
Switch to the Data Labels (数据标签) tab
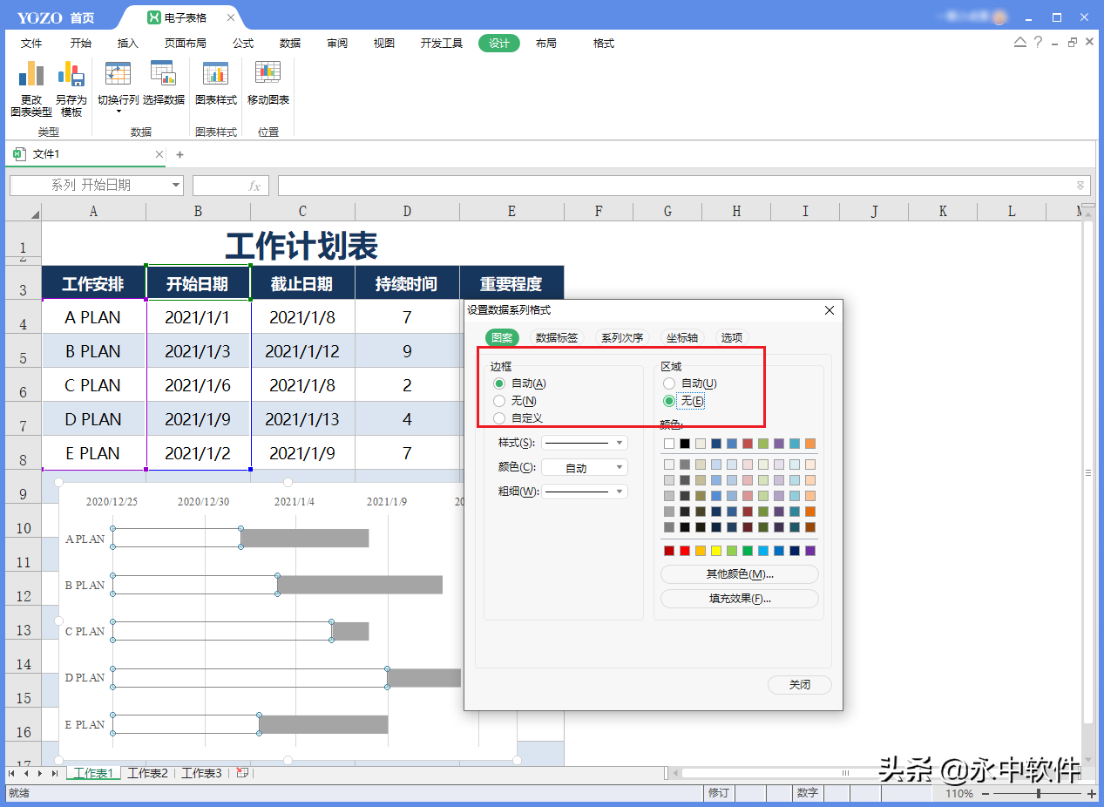tap(556, 338)
